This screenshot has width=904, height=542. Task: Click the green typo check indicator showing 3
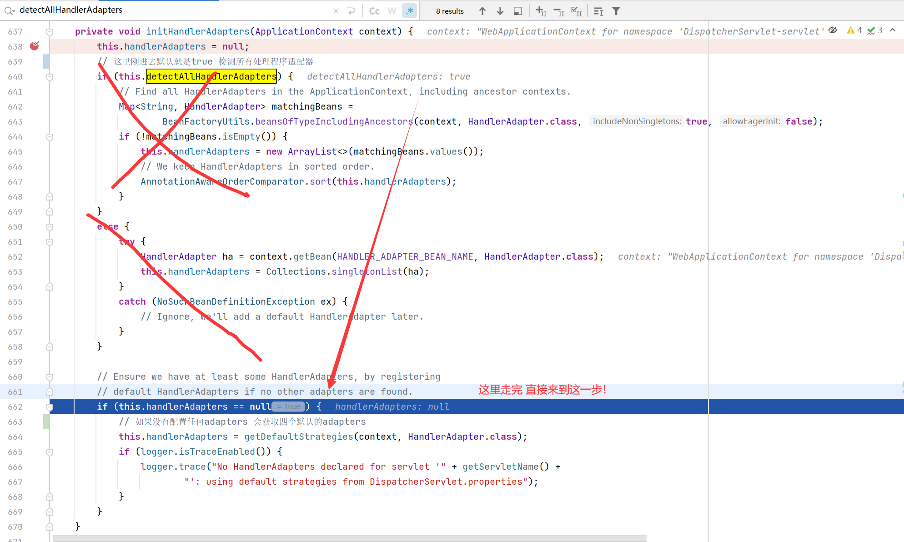click(x=875, y=30)
